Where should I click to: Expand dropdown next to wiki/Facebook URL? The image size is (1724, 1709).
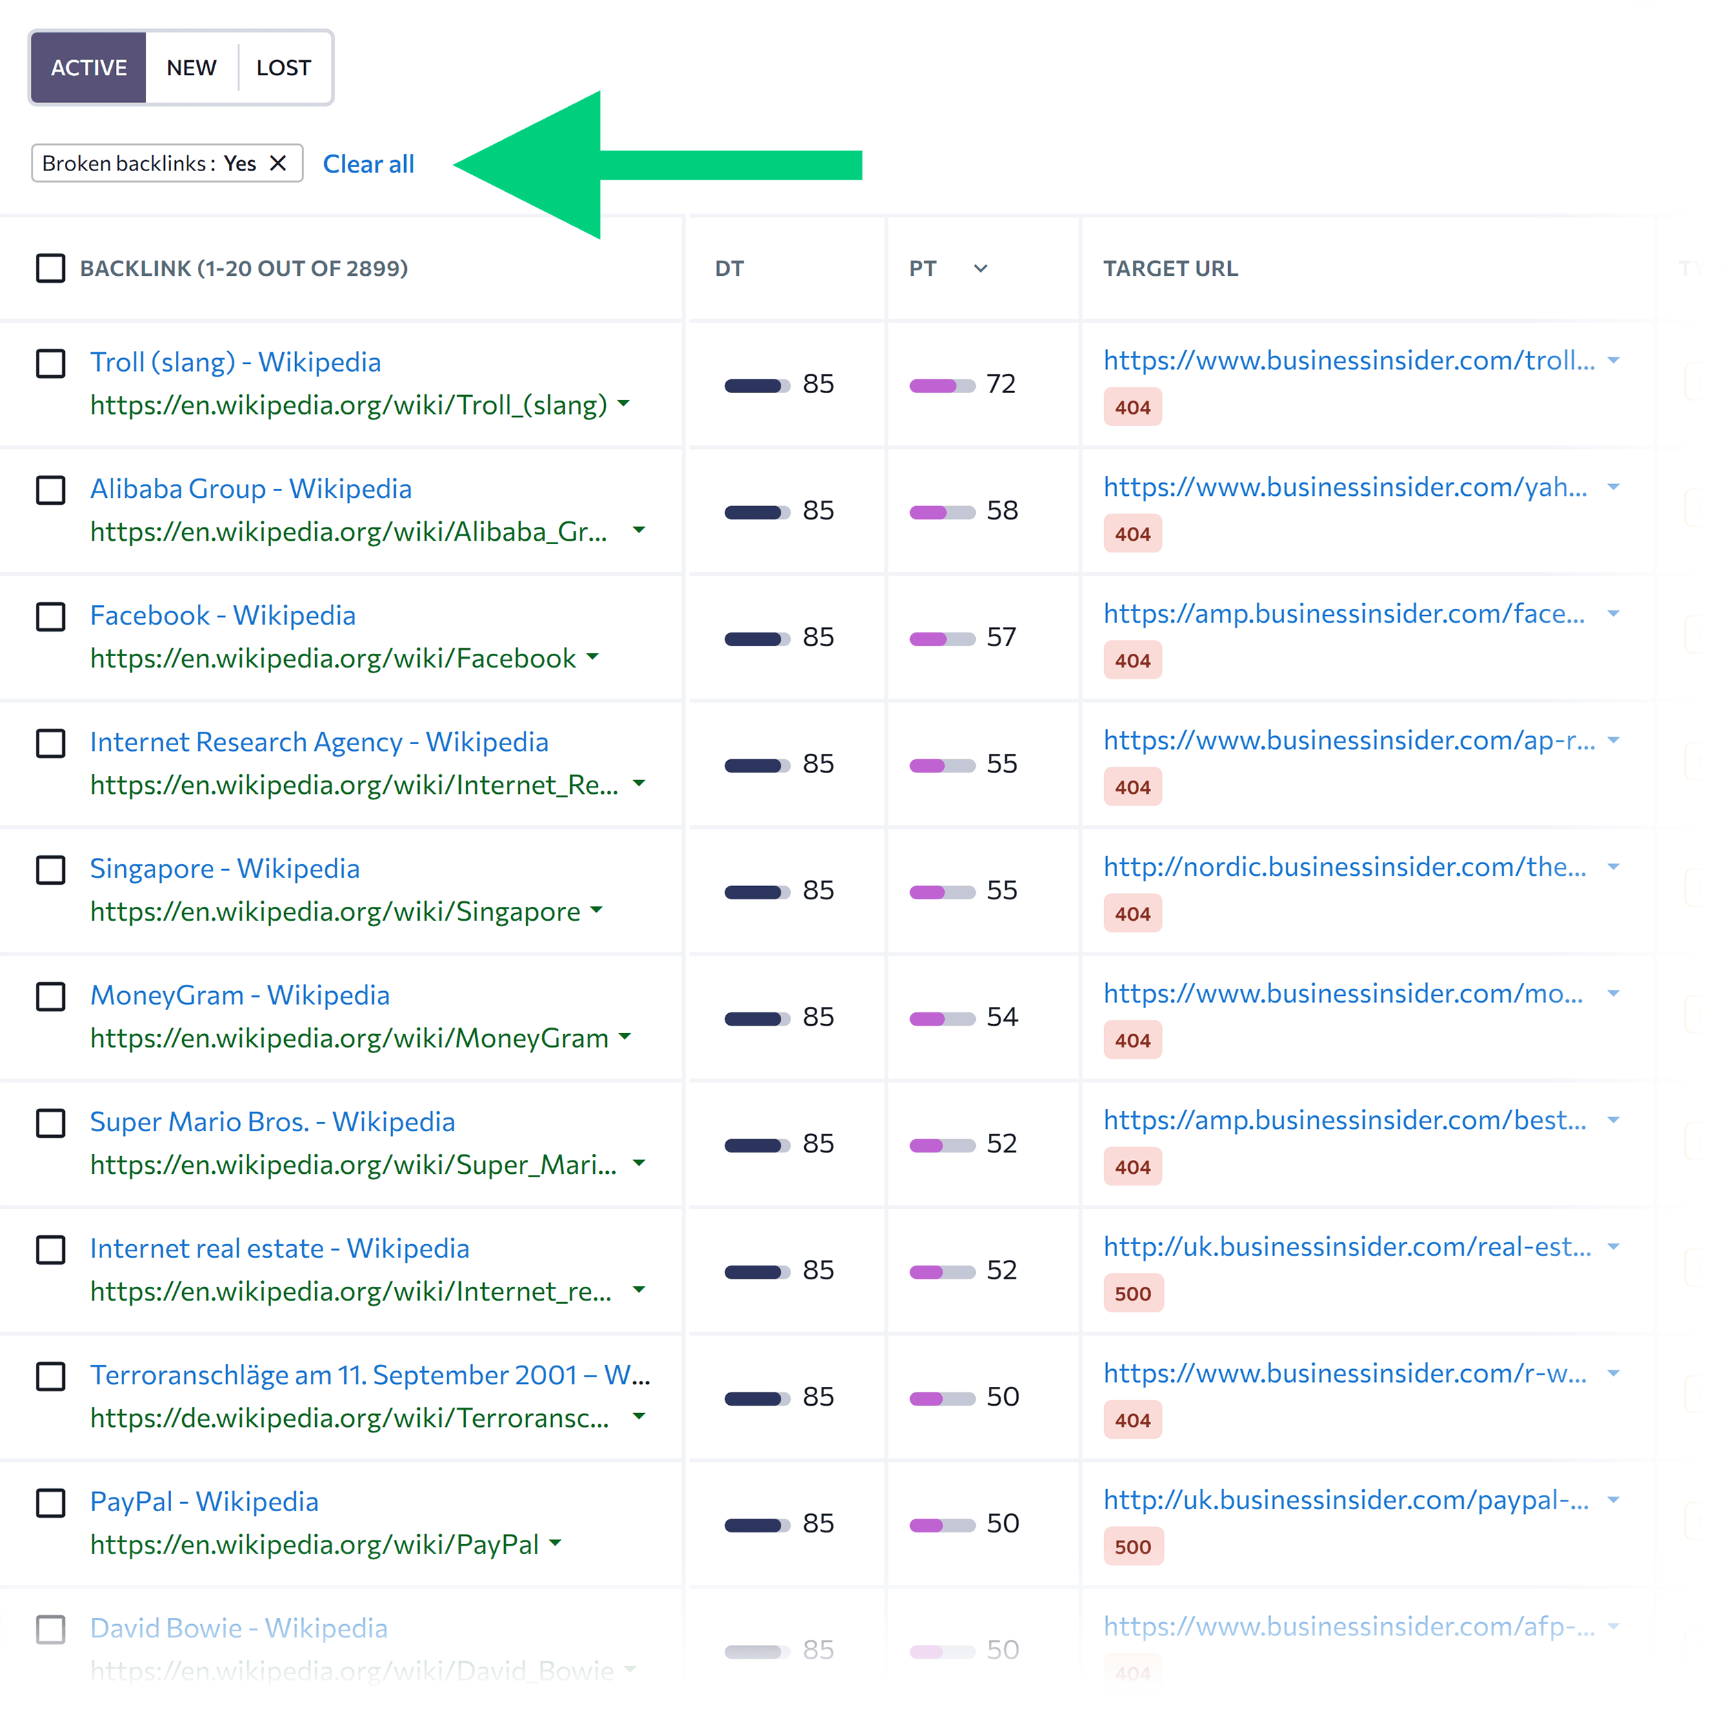[x=592, y=658]
